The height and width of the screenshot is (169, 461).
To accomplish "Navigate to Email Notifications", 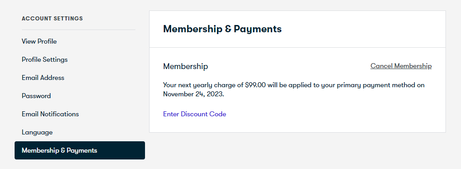I will (50, 114).
